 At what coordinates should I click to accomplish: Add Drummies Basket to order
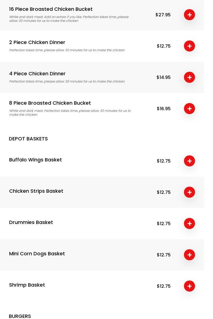click(189, 223)
